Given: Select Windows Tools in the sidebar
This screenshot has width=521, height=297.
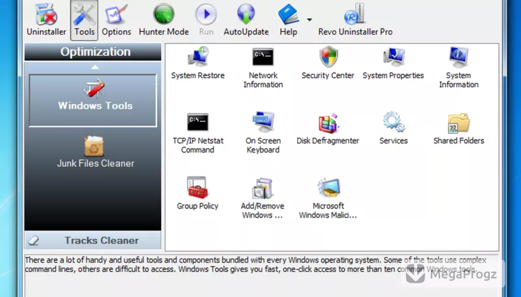Looking at the screenshot, I should [x=92, y=100].
